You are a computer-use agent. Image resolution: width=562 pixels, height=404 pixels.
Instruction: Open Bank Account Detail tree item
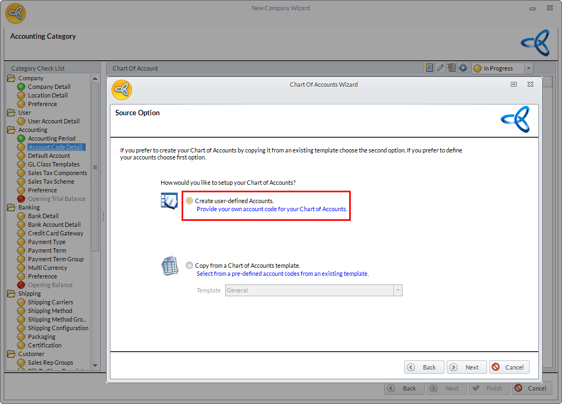(x=54, y=225)
